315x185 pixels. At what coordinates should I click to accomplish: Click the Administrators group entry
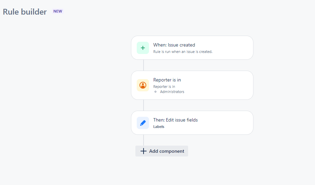coord(172,92)
